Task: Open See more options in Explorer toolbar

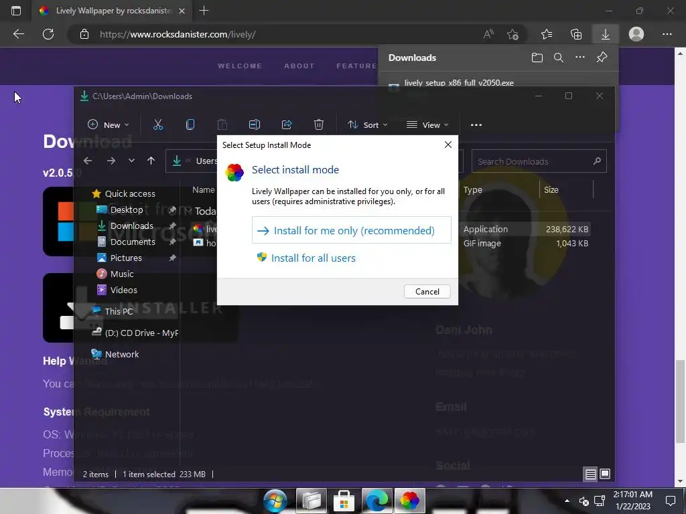Action: [x=476, y=124]
